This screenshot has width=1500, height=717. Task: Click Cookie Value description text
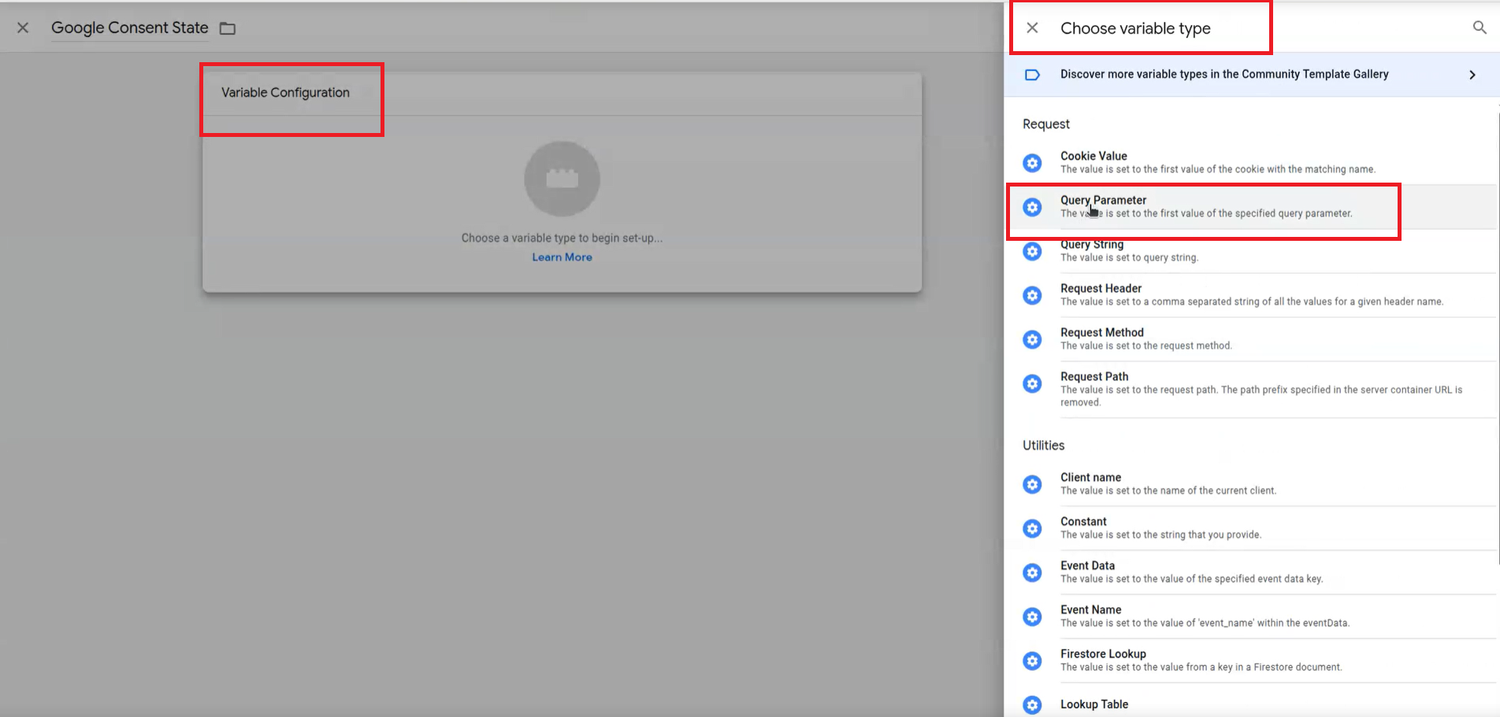(1218, 169)
